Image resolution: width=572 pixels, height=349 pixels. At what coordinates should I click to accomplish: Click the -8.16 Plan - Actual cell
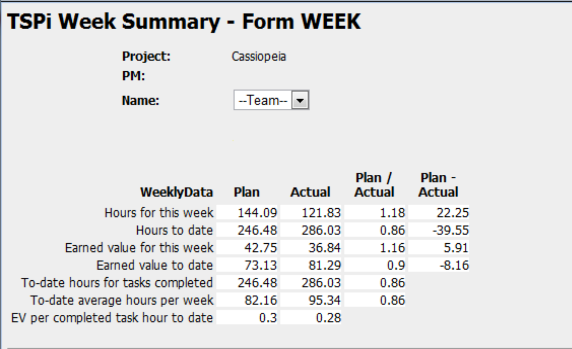(439, 265)
